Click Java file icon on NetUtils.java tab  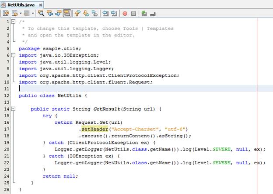3,5
